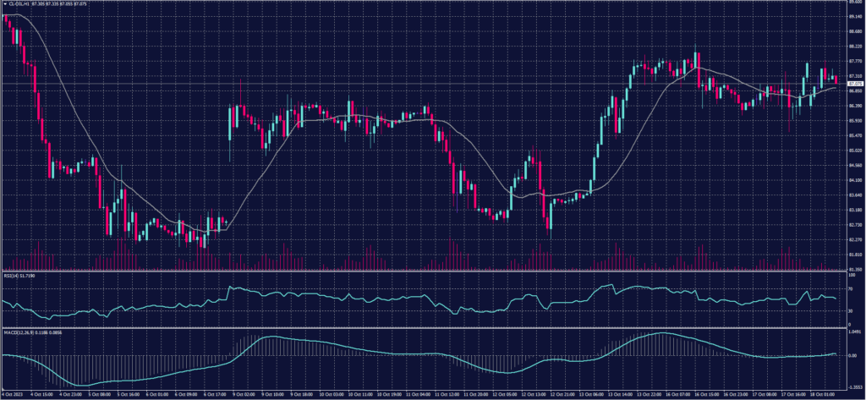
Task: Click the CL-OIL,H1 symbol title
Action: [x=20, y=3]
